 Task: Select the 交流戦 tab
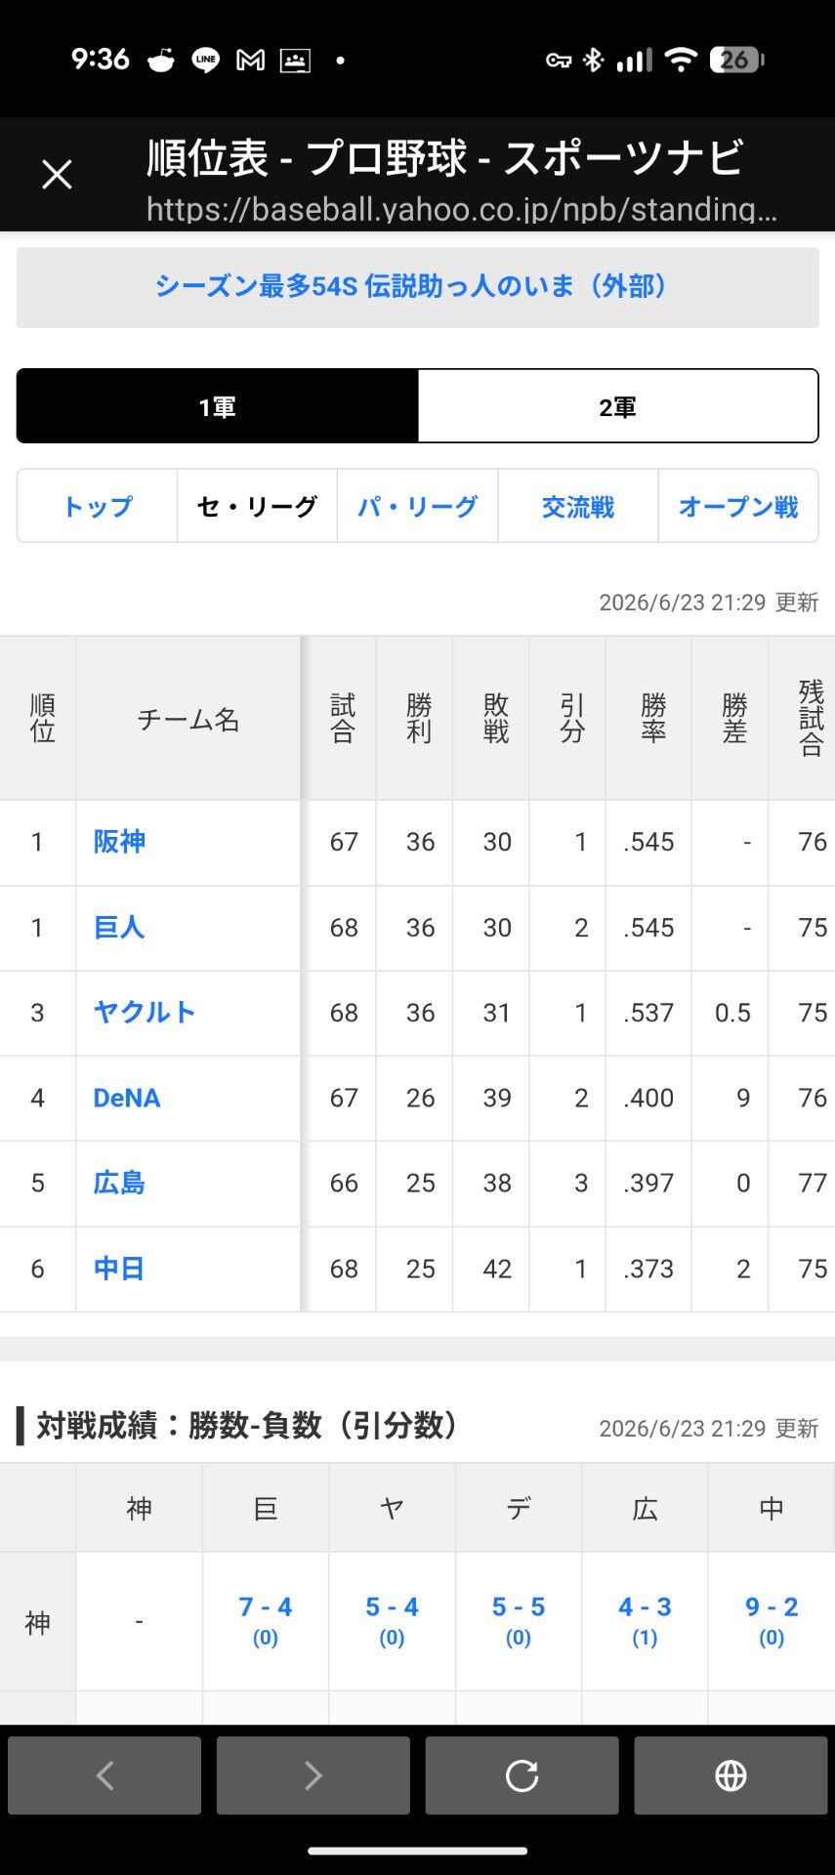click(x=578, y=506)
